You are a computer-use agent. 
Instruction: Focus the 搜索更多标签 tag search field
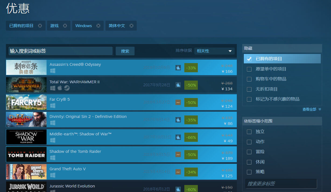tap(281, 184)
